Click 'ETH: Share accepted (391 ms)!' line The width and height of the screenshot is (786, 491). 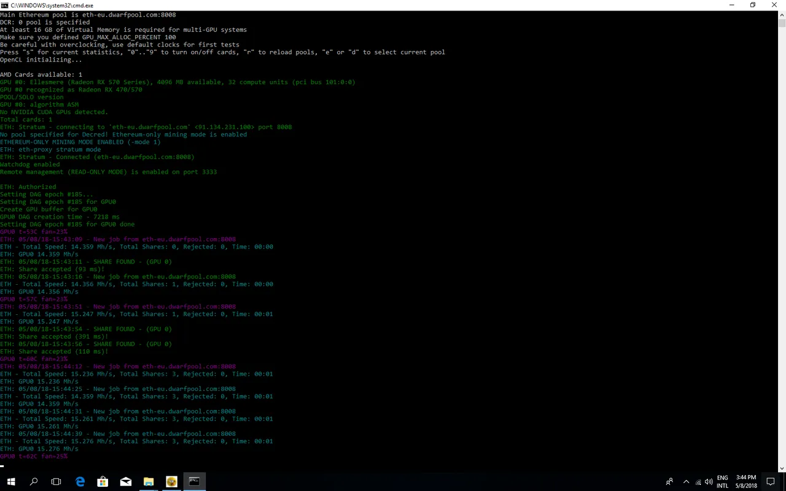click(54, 336)
